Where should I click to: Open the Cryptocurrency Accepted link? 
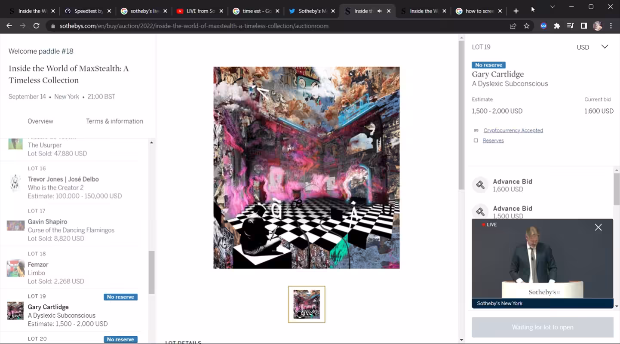pos(513,130)
